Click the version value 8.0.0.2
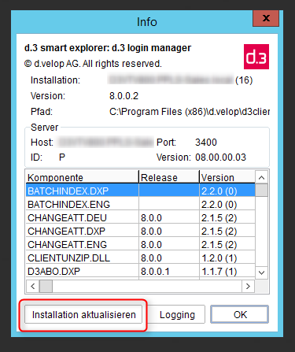295x352 pixels. tap(124, 96)
